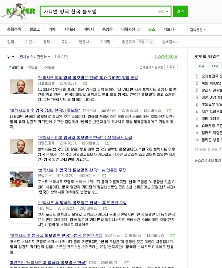Open hot keyword ranked 7 대타 이대호

[x=211, y=119]
